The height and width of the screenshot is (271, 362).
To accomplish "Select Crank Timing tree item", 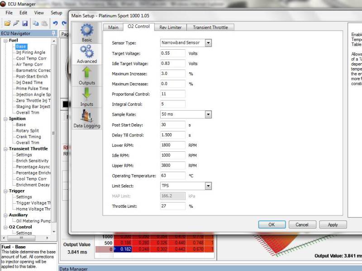I will pos(29,137).
